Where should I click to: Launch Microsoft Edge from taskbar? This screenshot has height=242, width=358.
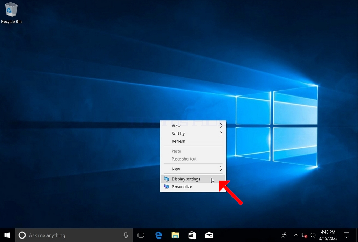coord(158,235)
